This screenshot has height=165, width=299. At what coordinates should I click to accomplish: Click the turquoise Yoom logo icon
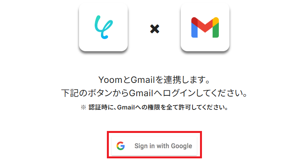pos(104,27)
